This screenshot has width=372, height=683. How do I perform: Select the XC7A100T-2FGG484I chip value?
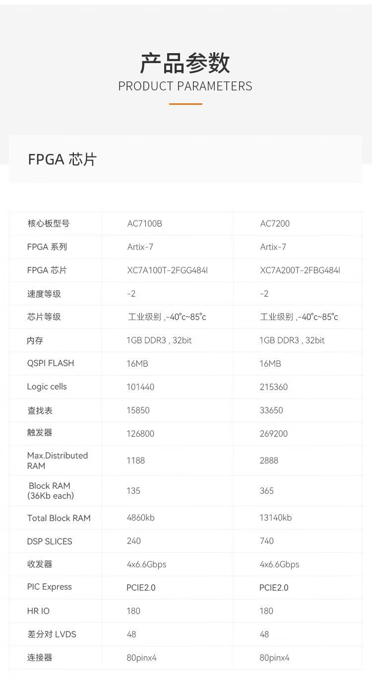coord(167,270)
